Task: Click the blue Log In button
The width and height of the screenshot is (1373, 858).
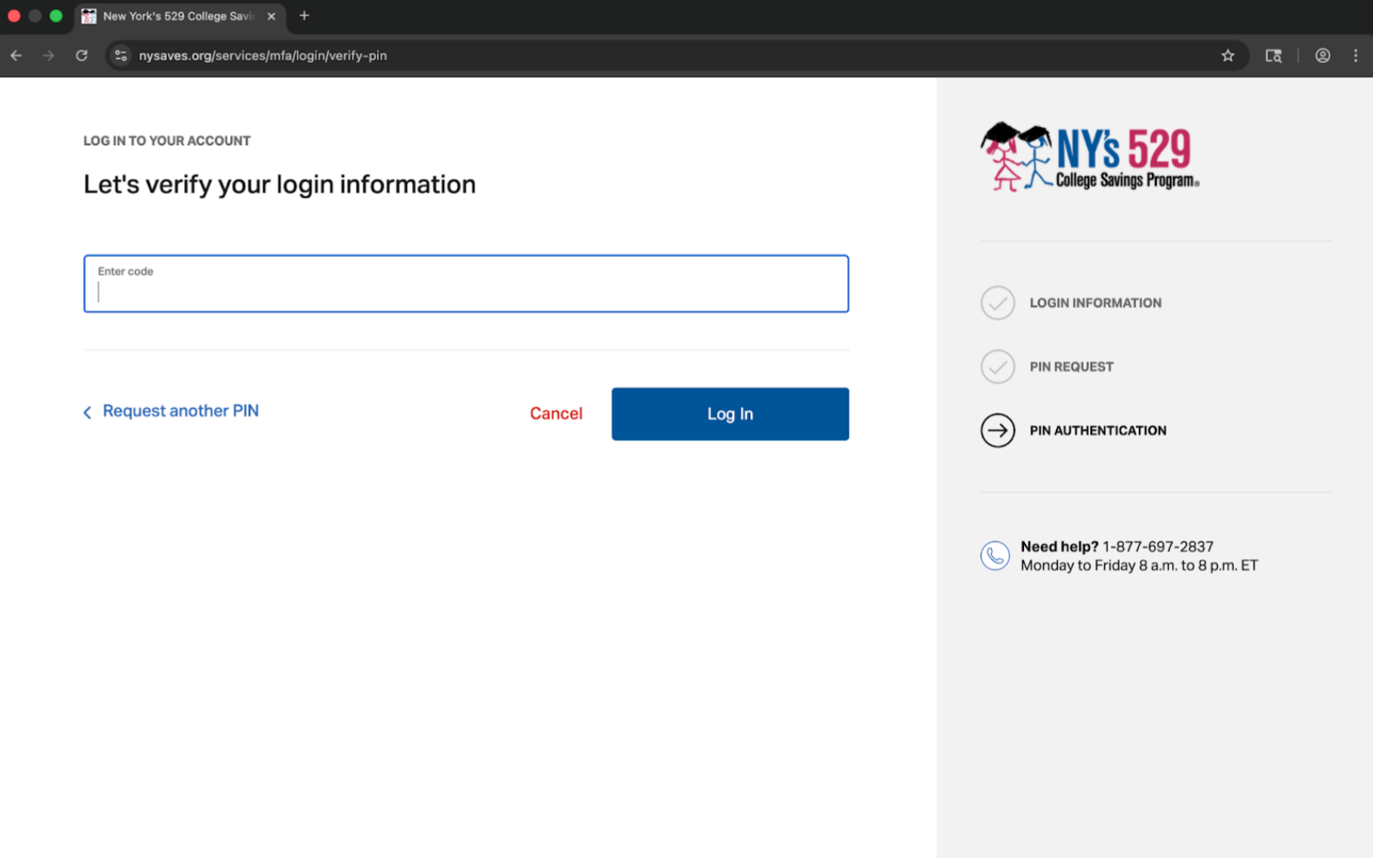Action: tap(730, 413)
